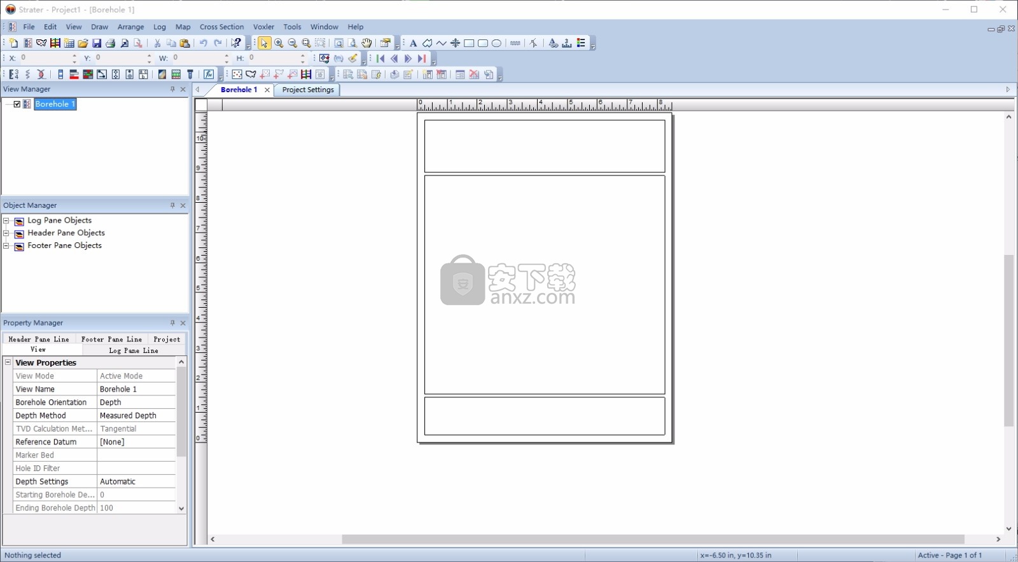1018x562 pixels.
Task: Click the Print icon in the toolbar
Action: point(111,43)
